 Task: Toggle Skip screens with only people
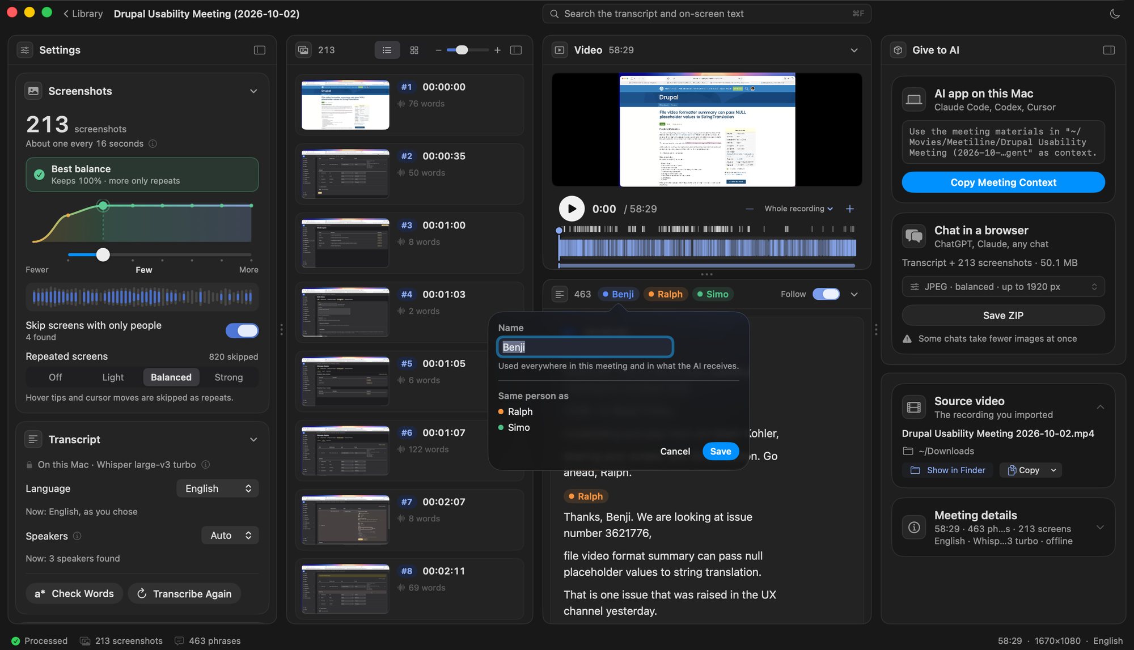242,330
